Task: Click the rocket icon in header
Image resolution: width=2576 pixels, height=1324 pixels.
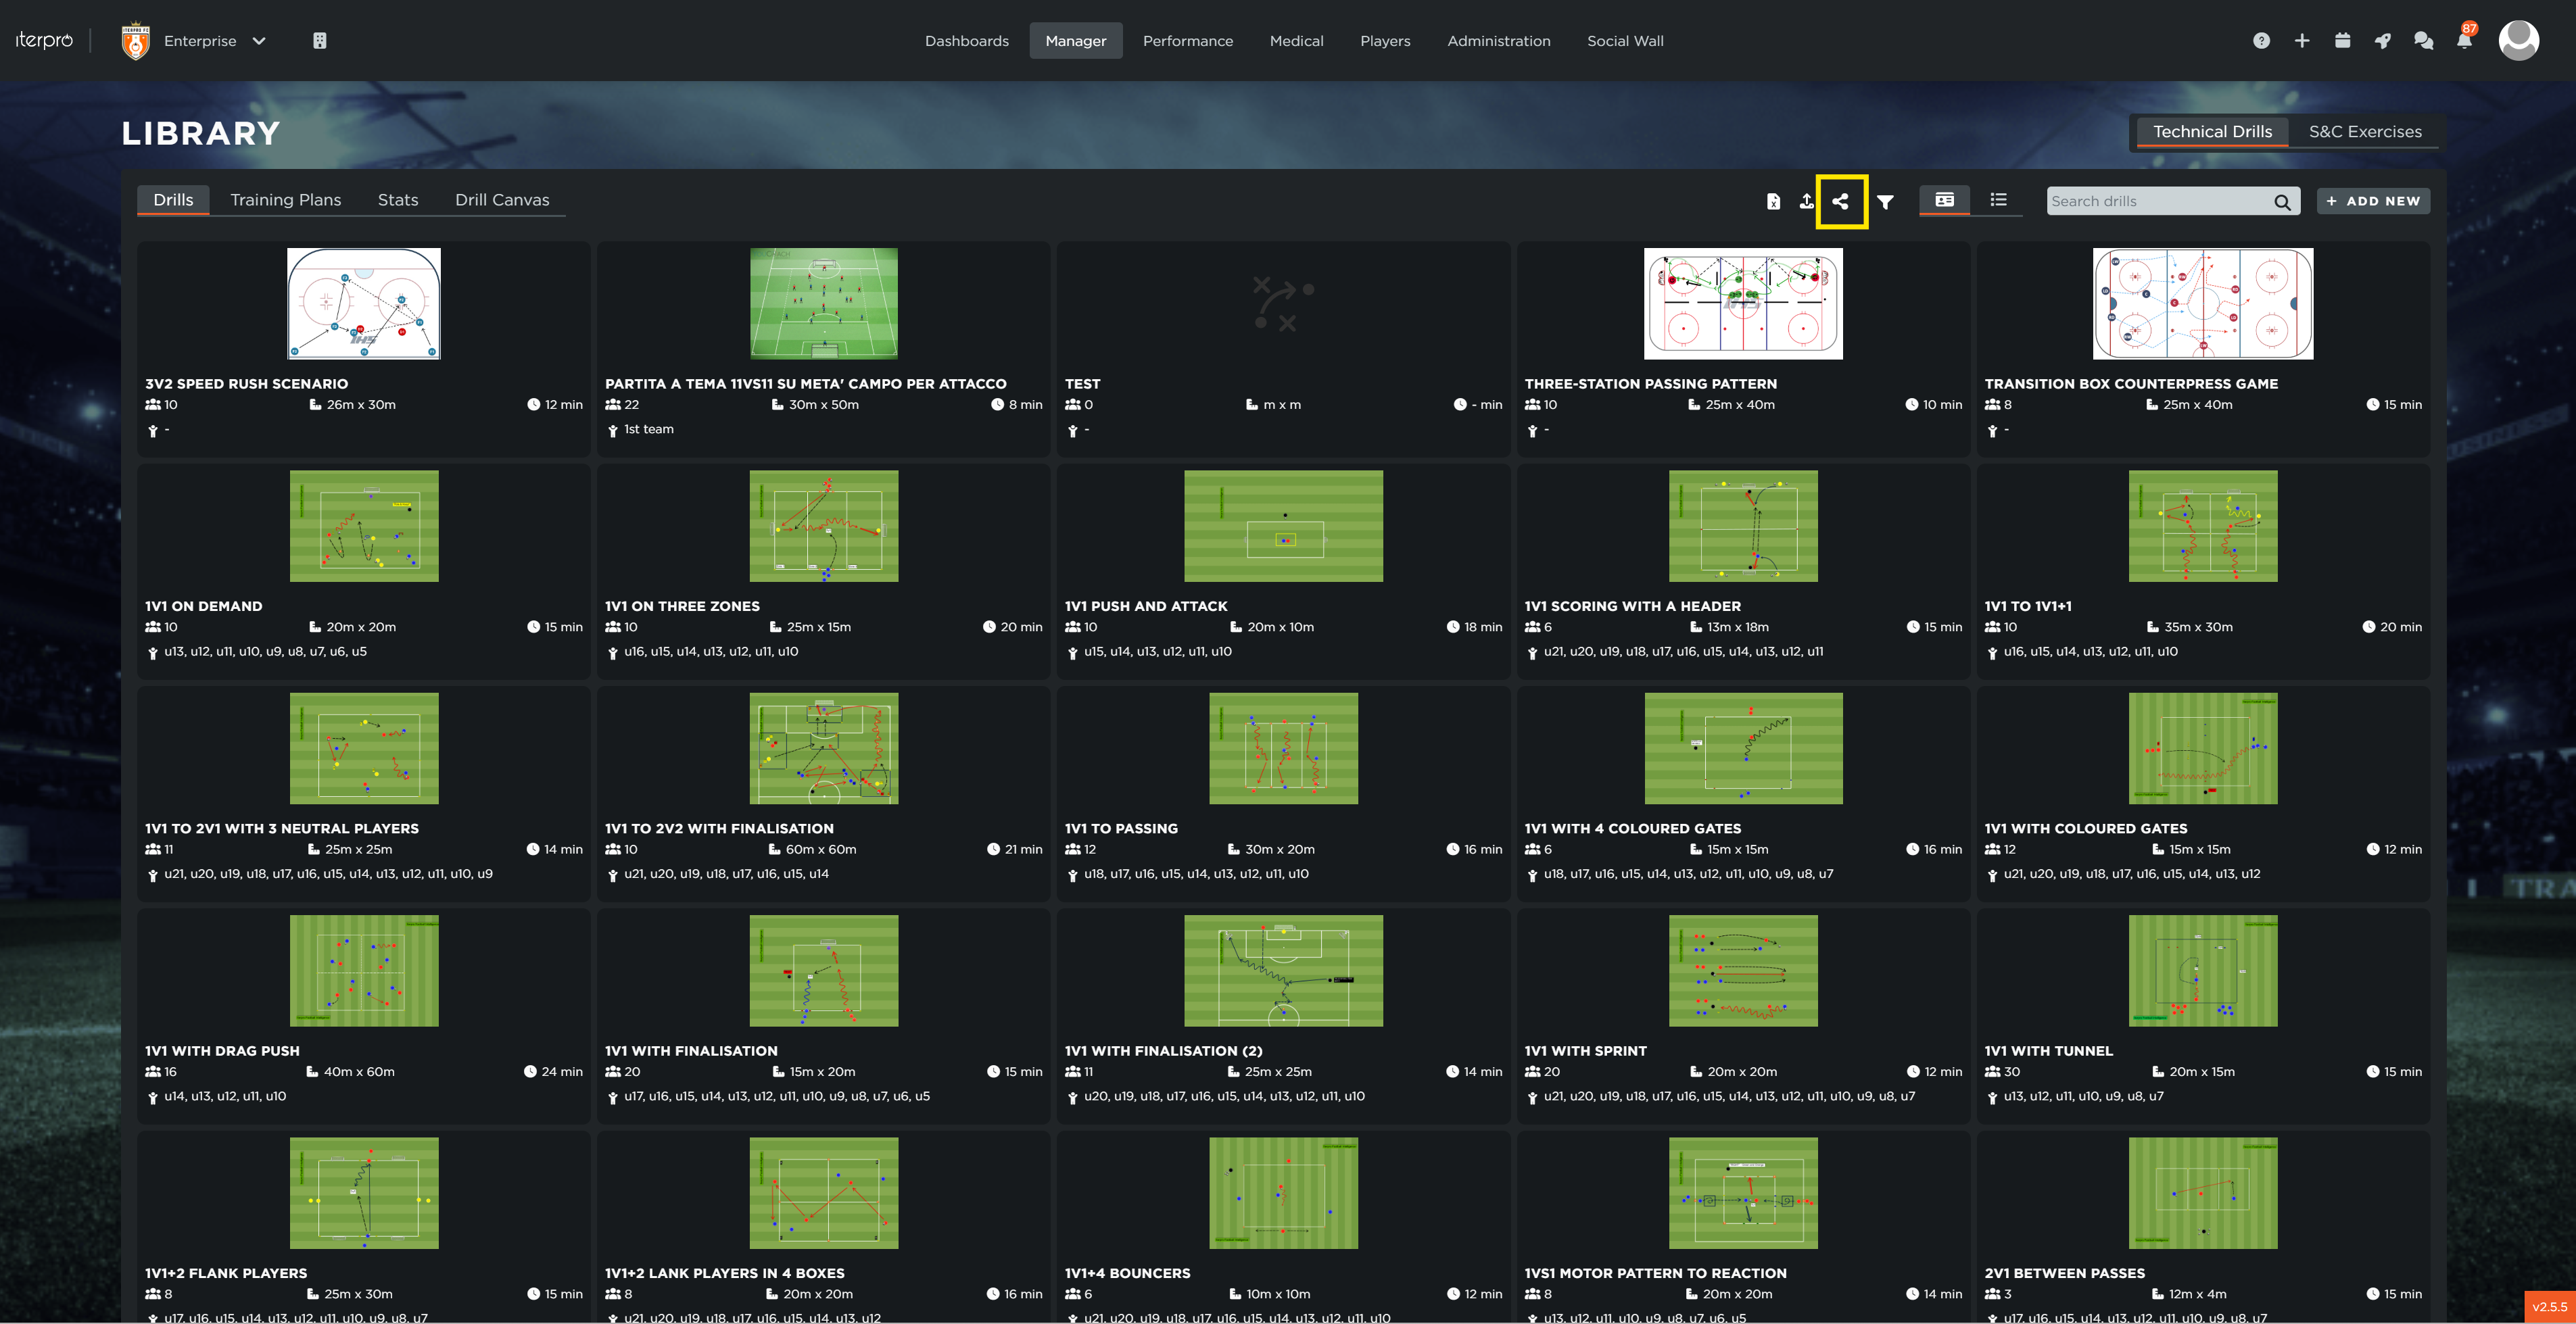Action: coord(2383,41)
